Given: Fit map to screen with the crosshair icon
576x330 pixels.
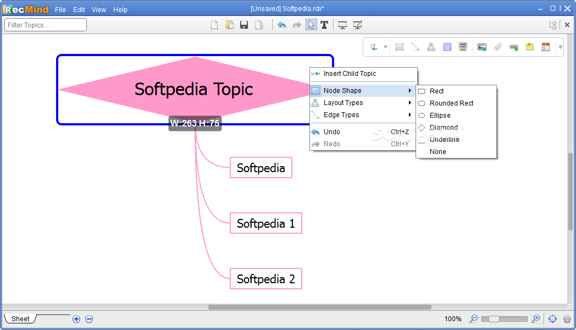Looking at the screenshot, I should (552, 319).
